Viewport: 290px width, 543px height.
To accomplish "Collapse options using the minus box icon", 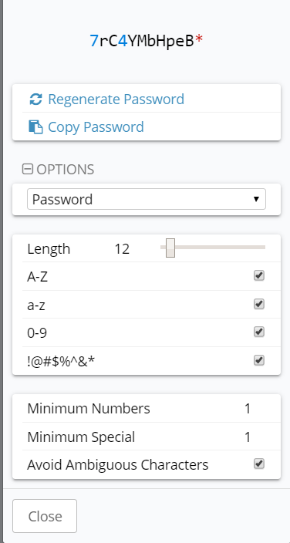I will 28,170.
